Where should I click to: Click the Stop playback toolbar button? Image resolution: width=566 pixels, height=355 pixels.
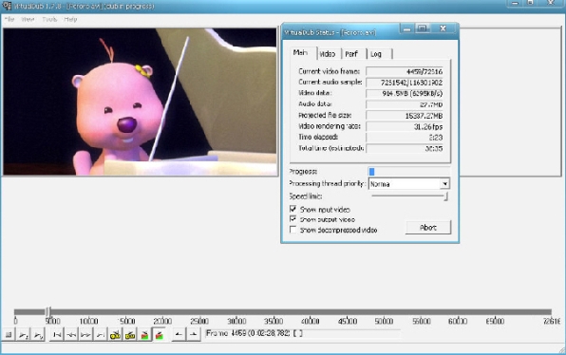click(x=9, y=334)
